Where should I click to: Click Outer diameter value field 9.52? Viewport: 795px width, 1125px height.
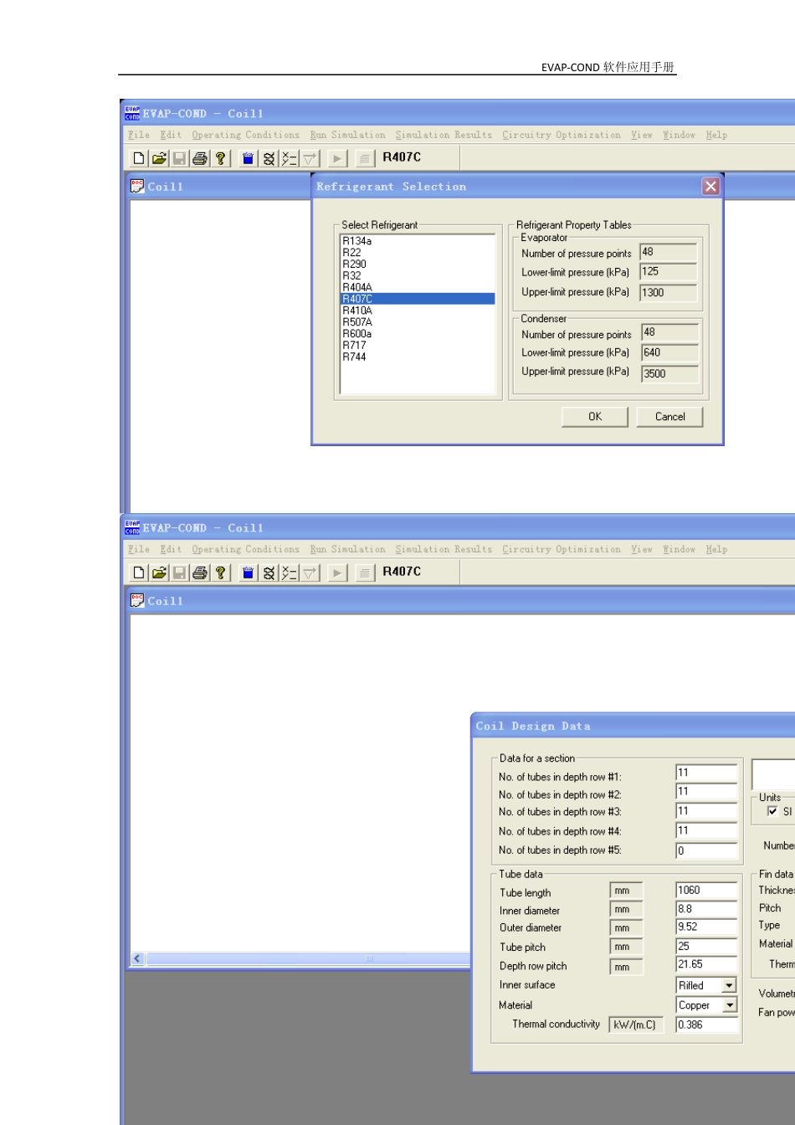click(x=707, y=927)
